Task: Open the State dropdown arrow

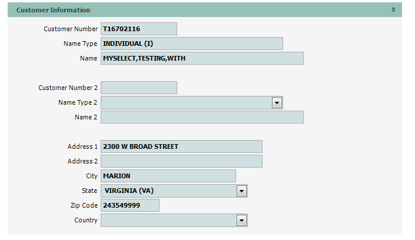Action: 241,191
